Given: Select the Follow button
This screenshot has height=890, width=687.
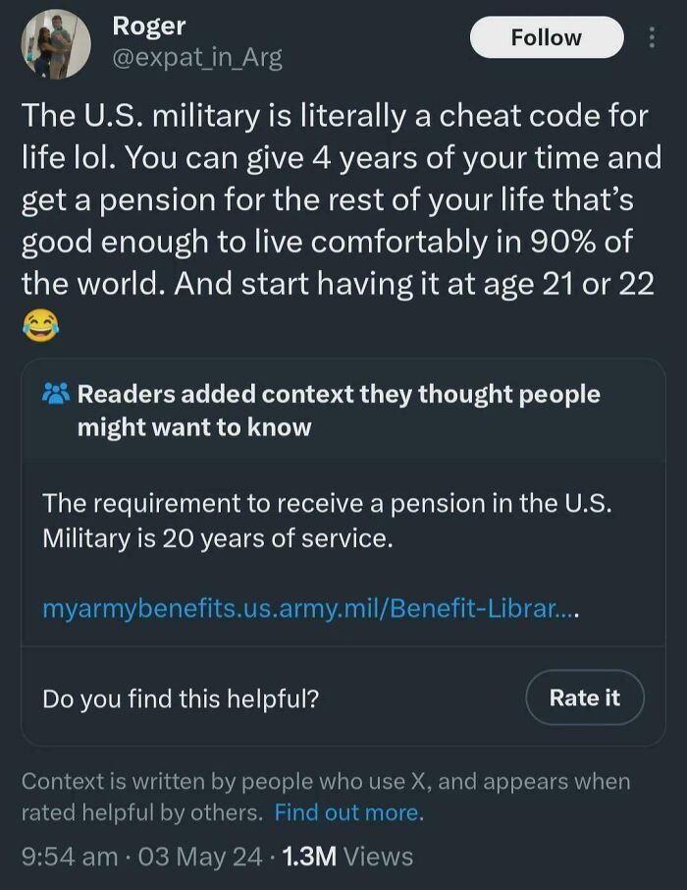Looking at the screenshot, I should 546,37.
